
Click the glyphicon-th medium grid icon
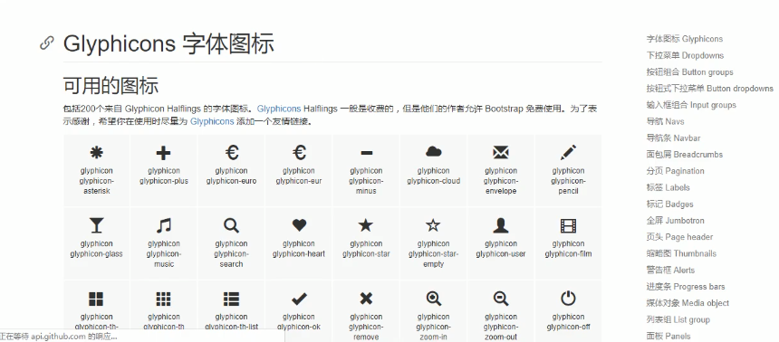(163, 299)
